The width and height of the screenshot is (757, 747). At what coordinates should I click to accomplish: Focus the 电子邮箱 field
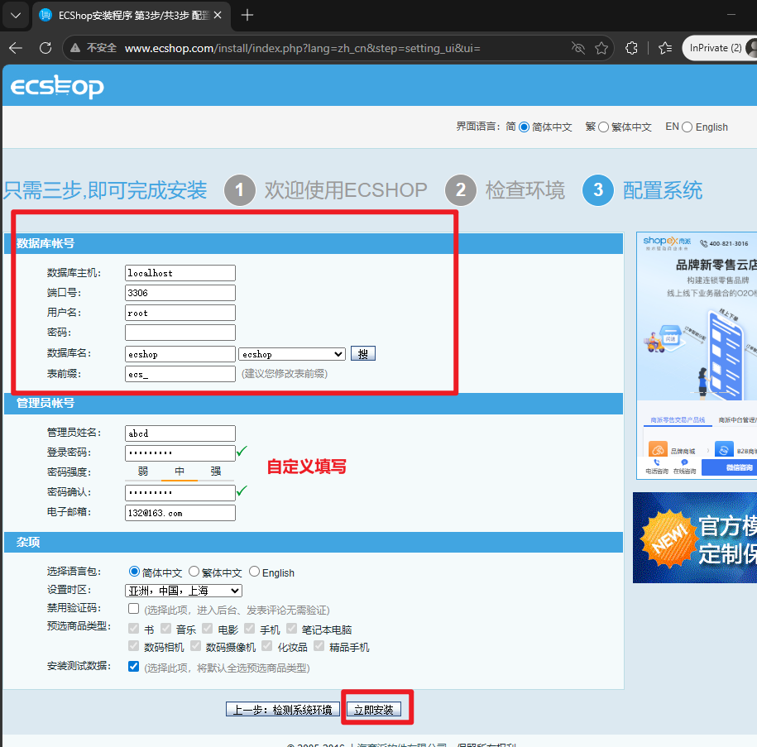point(180,513)
